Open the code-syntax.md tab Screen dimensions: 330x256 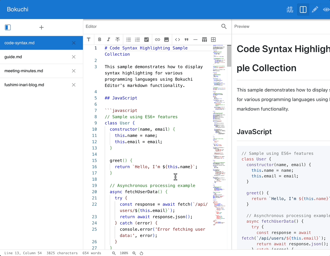(41, 43)
